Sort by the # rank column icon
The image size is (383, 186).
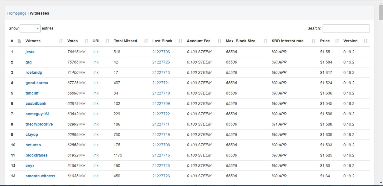(x=19, y=41)
